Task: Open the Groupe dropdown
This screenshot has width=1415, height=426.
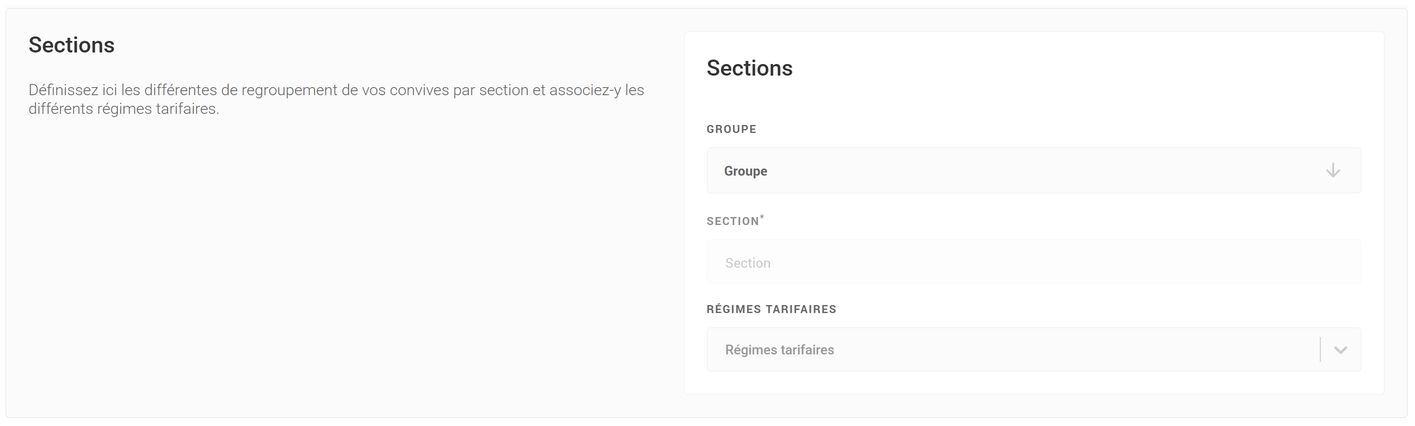Action: (x=1033, y=170)
